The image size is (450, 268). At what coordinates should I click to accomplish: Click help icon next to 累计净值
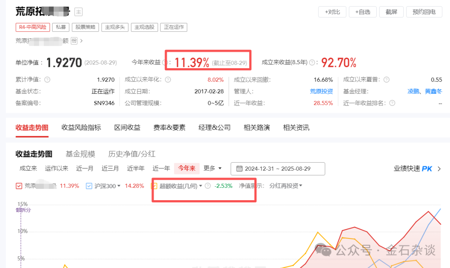pos(47,79)
